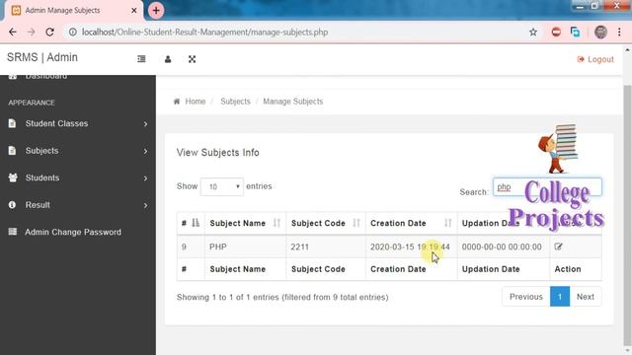Sort by Creation Date column

(x=411, y=223)
